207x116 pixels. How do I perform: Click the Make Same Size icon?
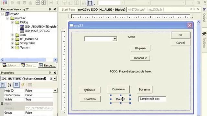(x=76, y=3)
